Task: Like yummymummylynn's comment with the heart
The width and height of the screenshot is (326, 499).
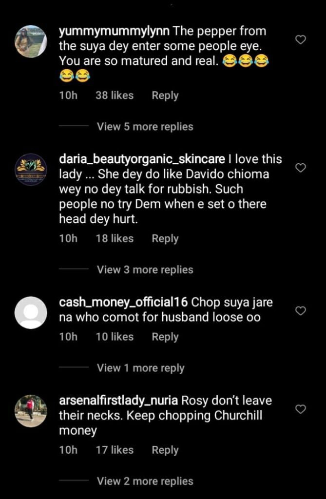Action: tap(301, 39)
